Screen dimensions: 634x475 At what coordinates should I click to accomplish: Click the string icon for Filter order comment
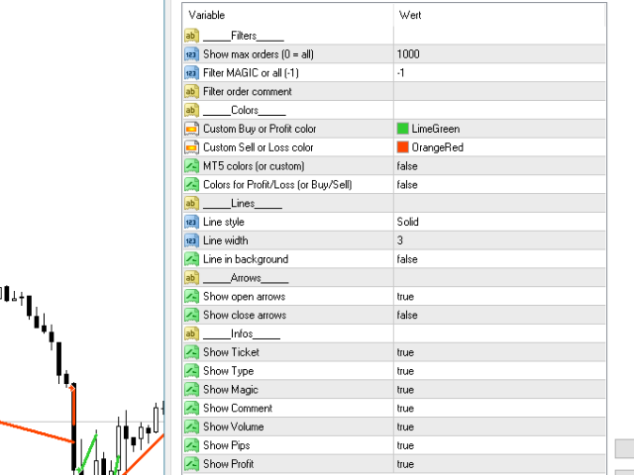click(x=191, y=91)
